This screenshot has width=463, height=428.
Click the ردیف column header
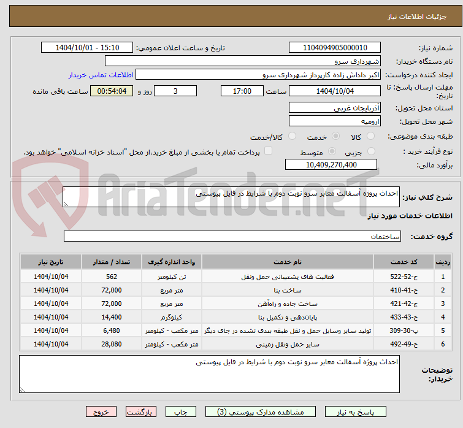click(443, 262)
